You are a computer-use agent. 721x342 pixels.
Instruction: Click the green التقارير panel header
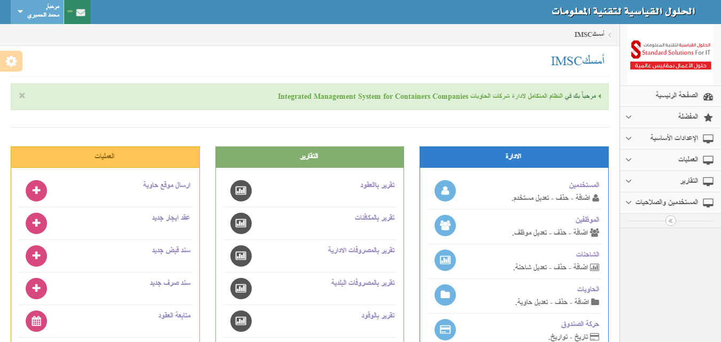pyautogui.click(x=309, y=157)
